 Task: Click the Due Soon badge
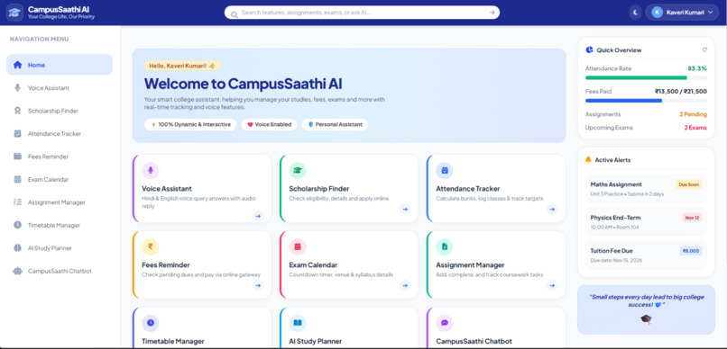[688, 184]
